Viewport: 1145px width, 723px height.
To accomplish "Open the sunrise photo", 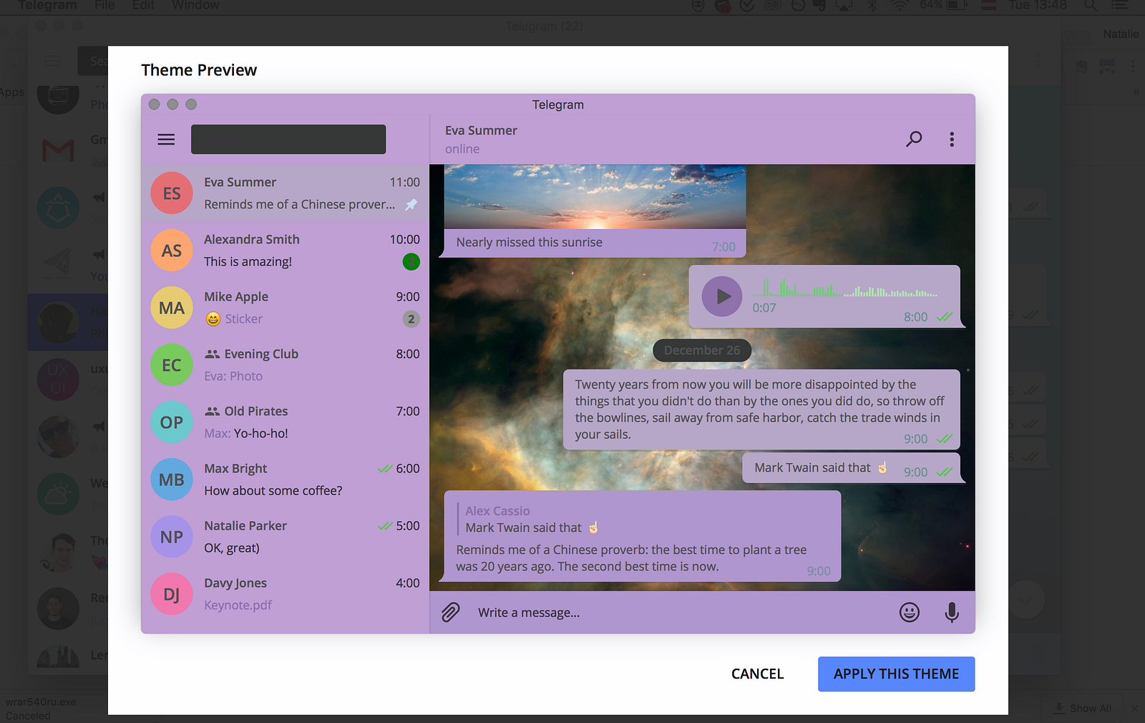I will point(595,197).
